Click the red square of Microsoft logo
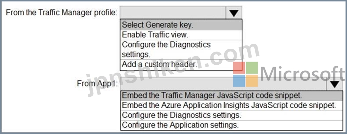 coord(239,68)
